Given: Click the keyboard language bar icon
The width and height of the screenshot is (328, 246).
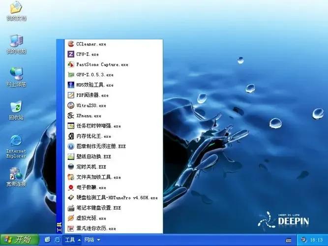Looking at the screenshot, I should pyautogui.click(x=289, y=241).
